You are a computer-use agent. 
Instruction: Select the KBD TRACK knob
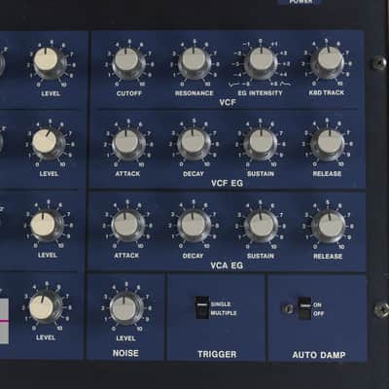(x=328, y=61)
